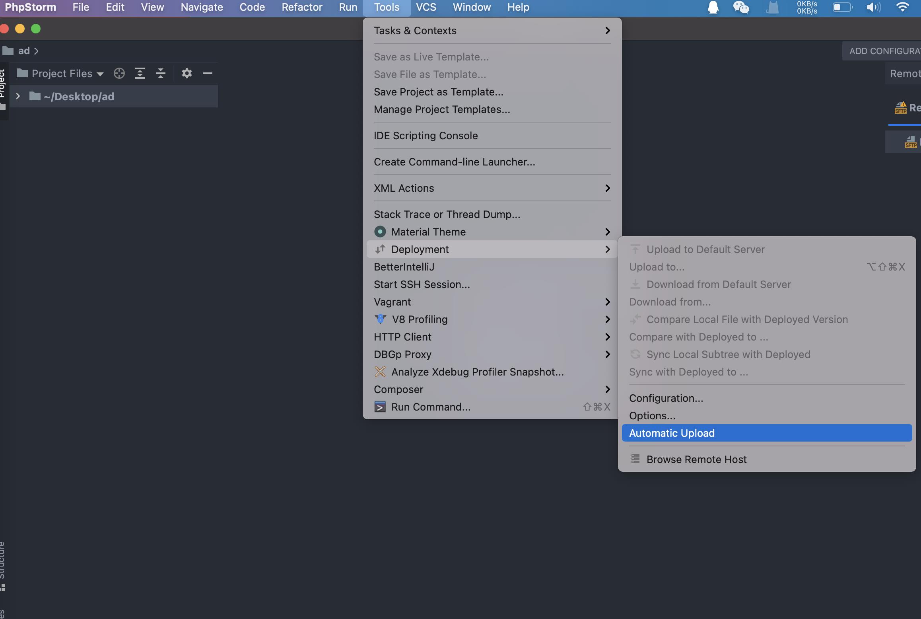Open the Edit menu
The image size is (921, 619).
[x=115, y=7]
